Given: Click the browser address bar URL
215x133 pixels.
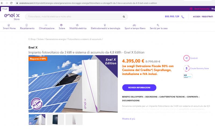Looking at the screenshot, I should (x=81, y=3).
